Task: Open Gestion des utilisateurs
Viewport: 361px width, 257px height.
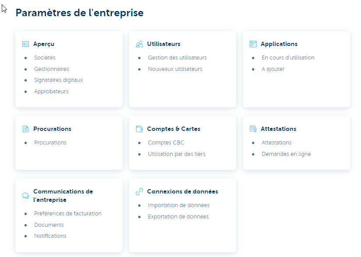Action: [x=177, y=57]
